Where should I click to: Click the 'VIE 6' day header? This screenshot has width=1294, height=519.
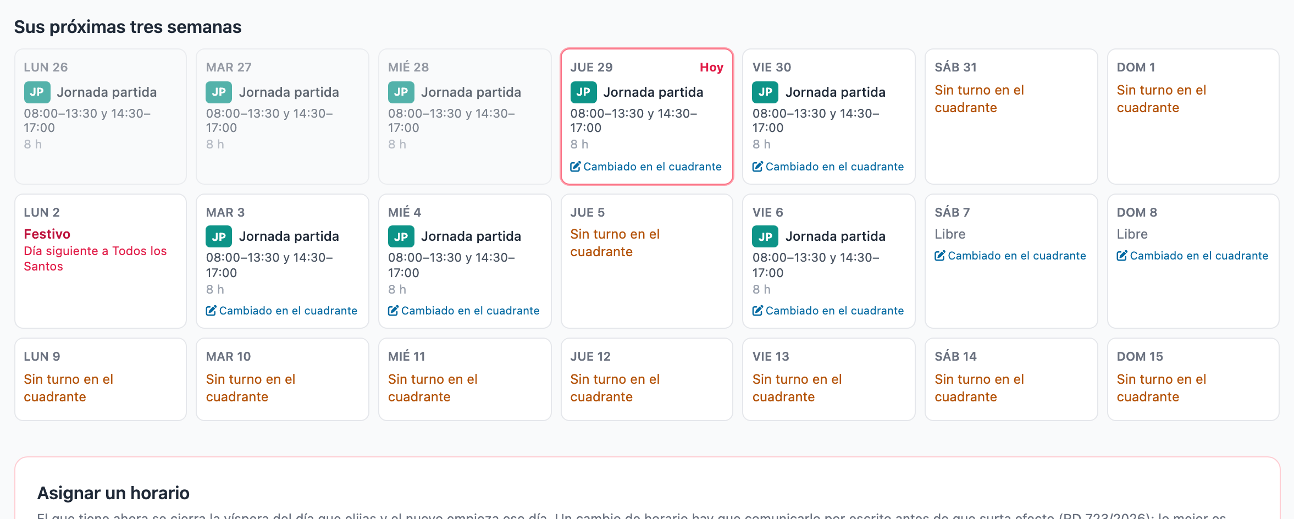(768, 212)
